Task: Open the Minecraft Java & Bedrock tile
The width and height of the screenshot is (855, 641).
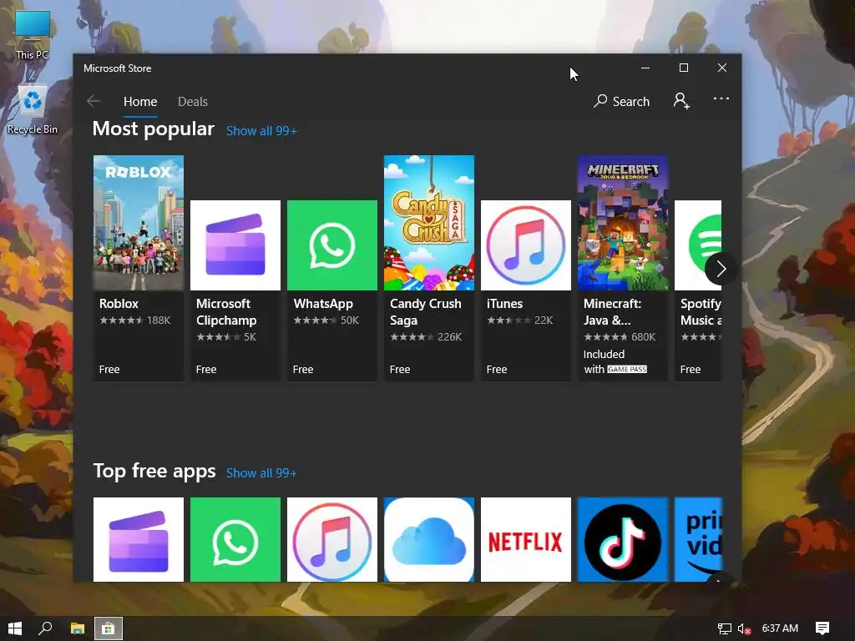Action: (623, 222)
